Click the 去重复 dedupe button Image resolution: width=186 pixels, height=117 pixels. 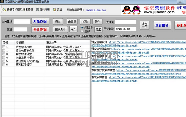(72, 21)
